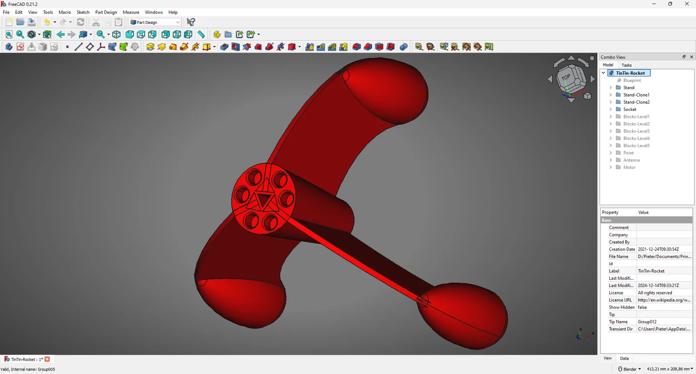Expand the Blocks-Level1 group
This screenshot has height=374, width=696.
611,117
